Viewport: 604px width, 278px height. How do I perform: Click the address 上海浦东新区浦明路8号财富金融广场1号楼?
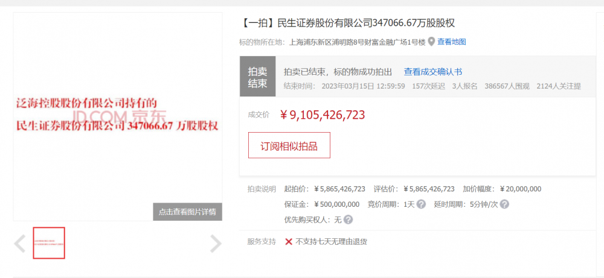pyautogui.click(x=357, y=42)
